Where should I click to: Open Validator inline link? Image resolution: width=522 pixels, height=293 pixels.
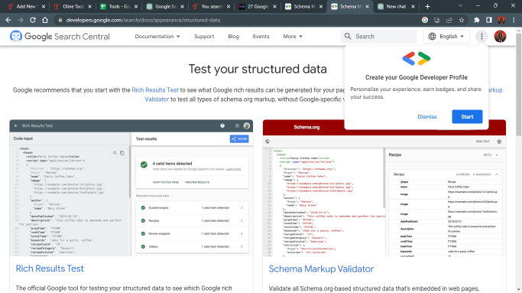(x=157, y=99)
